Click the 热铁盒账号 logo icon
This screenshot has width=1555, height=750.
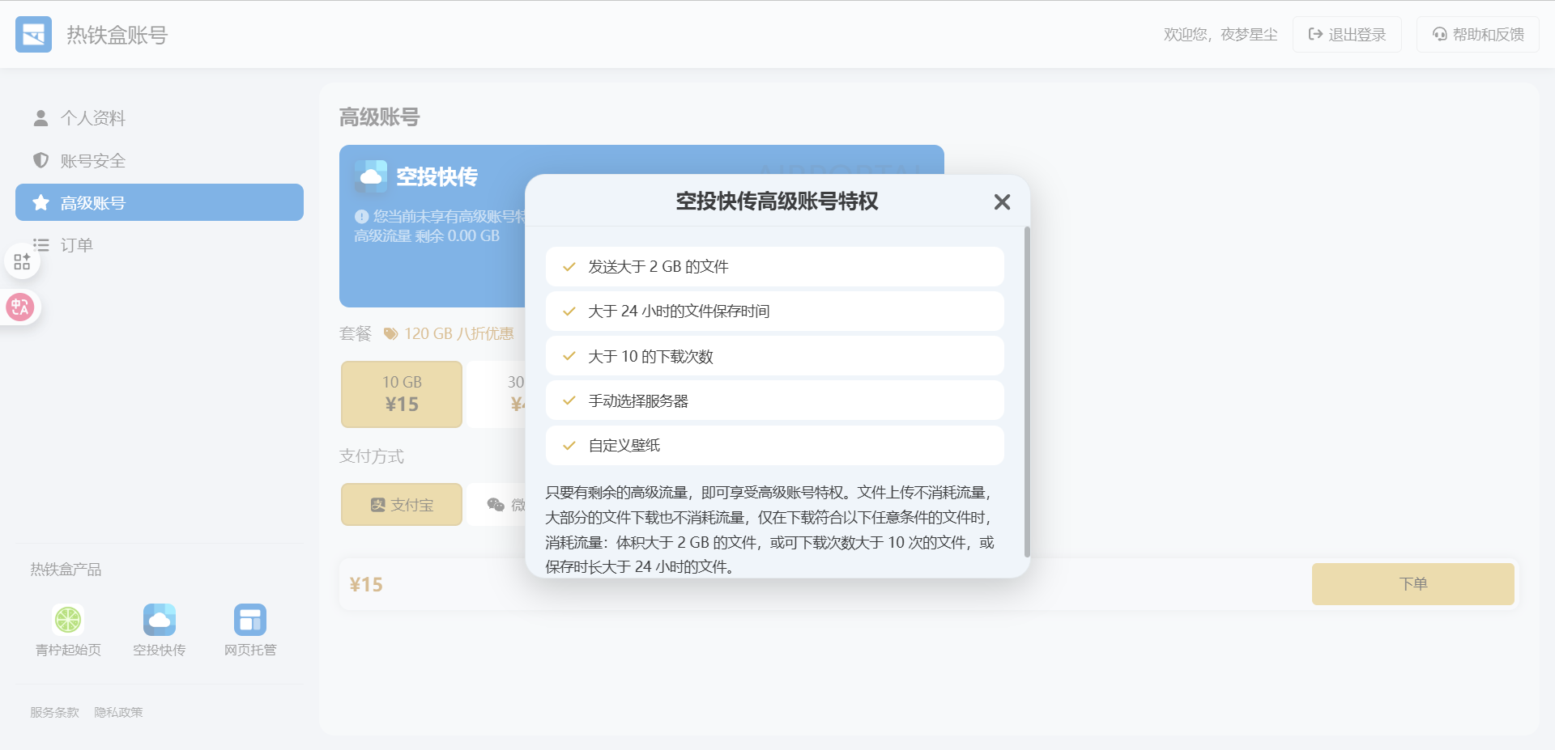[33, 35]
